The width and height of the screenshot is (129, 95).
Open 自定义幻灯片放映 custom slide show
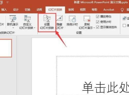click(27, 22)
